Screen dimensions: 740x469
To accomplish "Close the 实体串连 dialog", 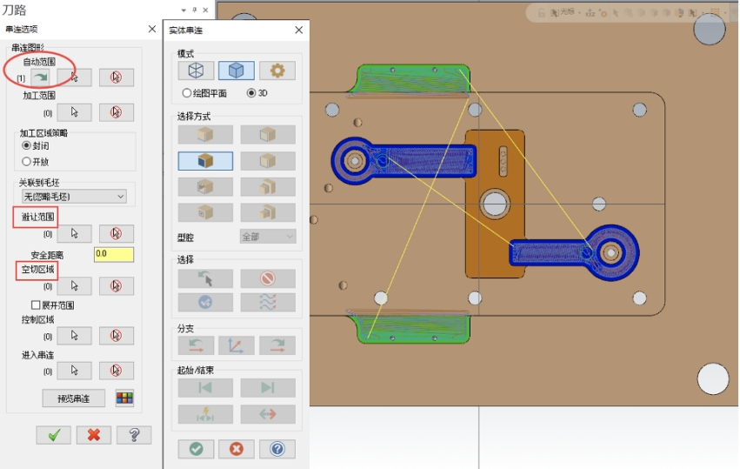I will [299, 30].
